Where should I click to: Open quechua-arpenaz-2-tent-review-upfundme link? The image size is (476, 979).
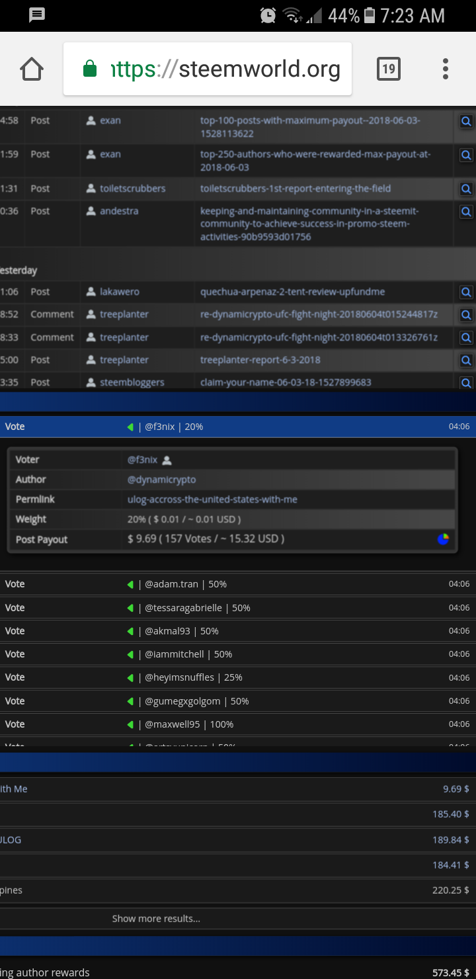pyautogui.click(x=293, y=292)
